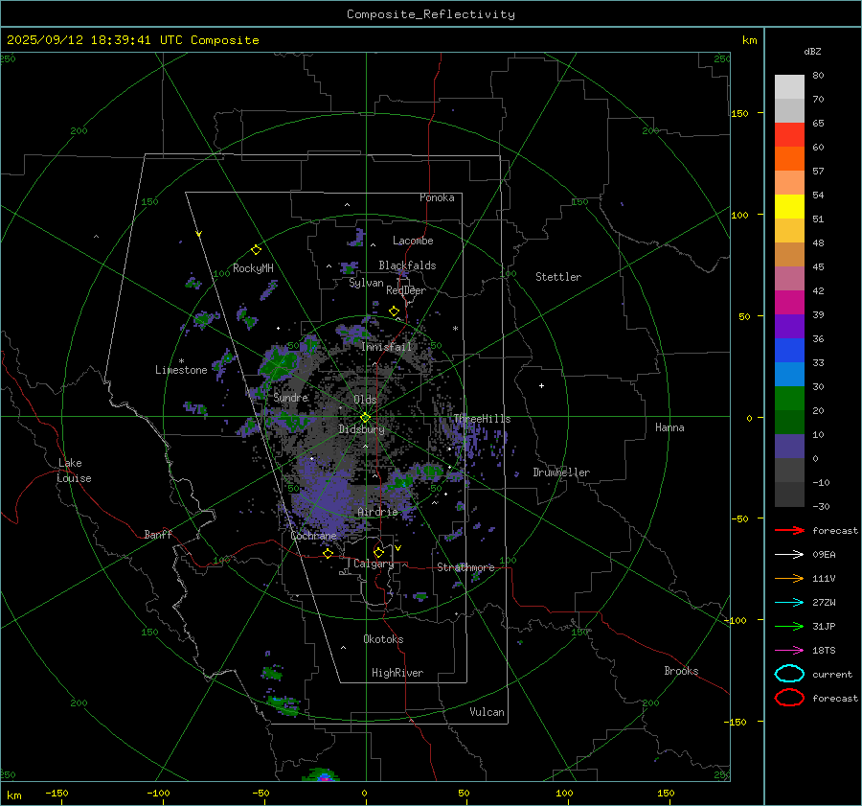Image resolution: width=862 pixels, height=806 pixels.
Task: Click the dBZ legend heading
Action: [812, 52]
